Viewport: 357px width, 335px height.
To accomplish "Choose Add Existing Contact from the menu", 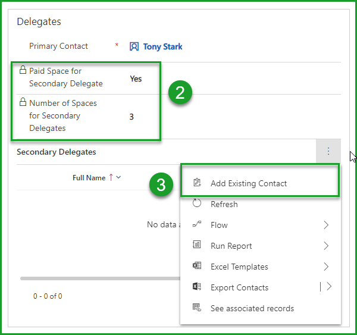I will (x=260, y=183).
